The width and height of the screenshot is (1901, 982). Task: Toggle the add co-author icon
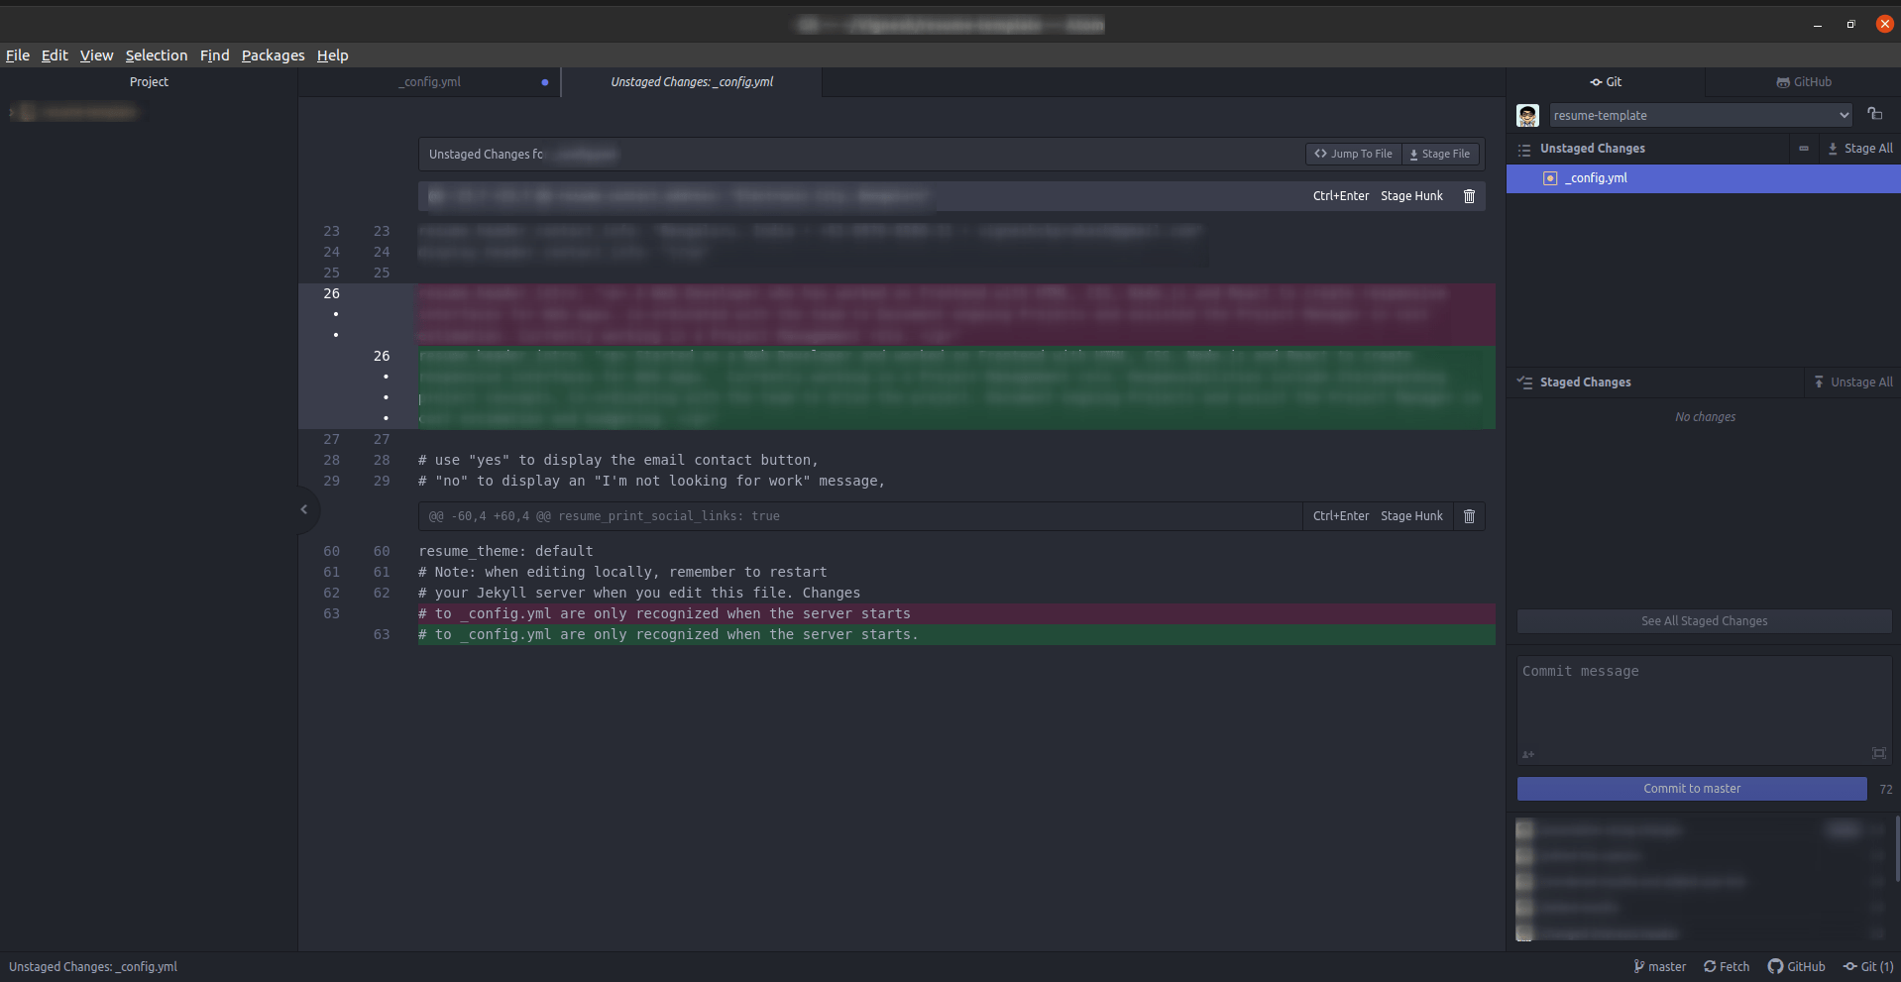[x=1528, y=754]
